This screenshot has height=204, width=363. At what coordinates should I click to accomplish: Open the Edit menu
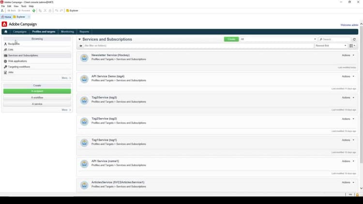pos(9,6)
